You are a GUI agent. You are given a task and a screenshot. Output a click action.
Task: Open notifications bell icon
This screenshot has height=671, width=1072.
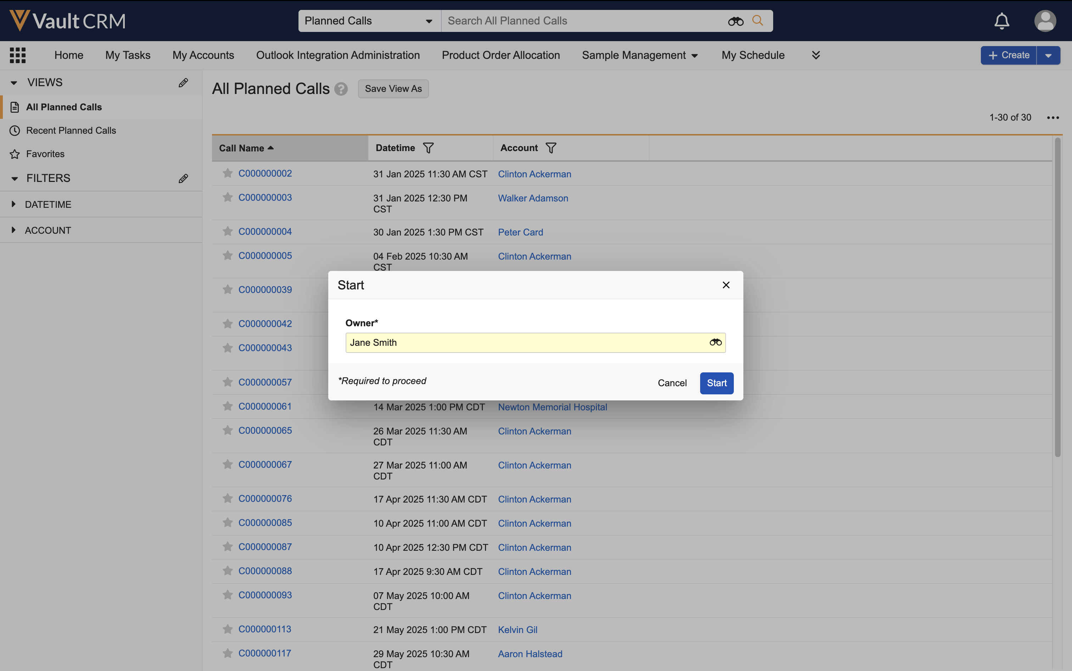click(x=1001, y=21)
